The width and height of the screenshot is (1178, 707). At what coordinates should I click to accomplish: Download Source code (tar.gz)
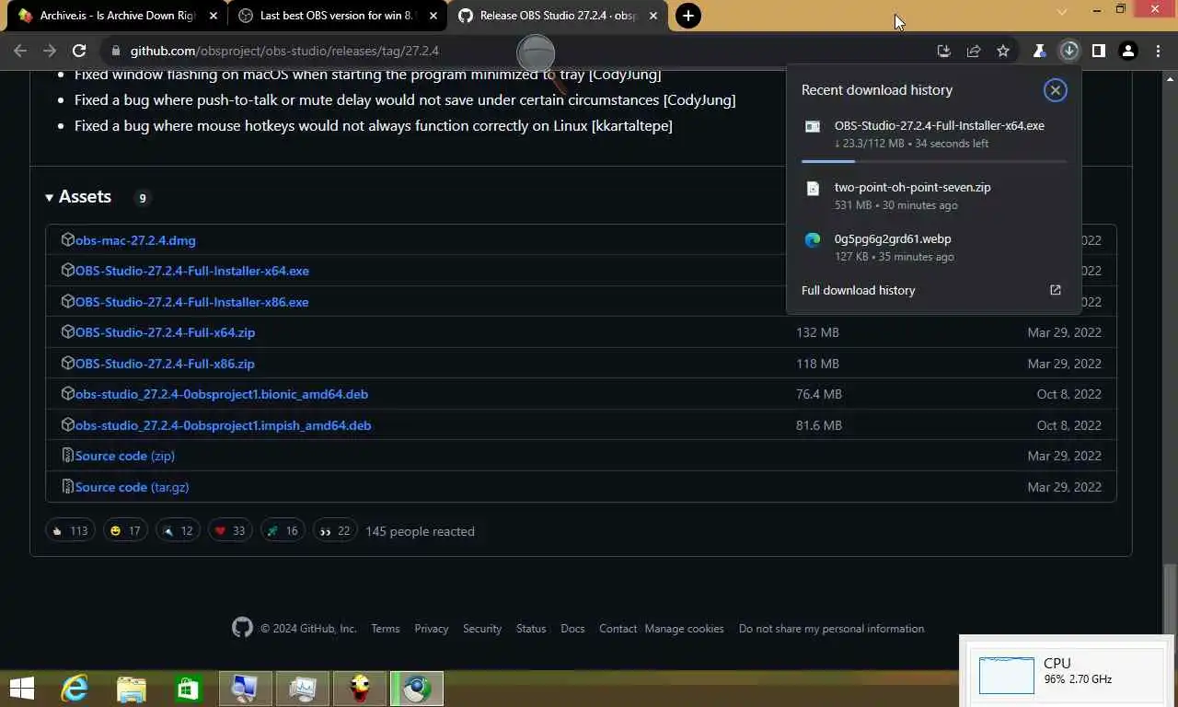132,487
